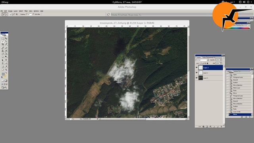
Task: Select the Slice tool
Action: coord(6,44)
